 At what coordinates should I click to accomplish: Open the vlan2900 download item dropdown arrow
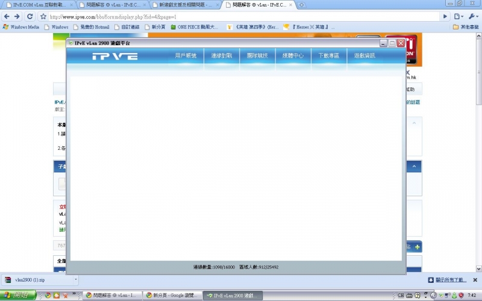(x=76, y=280)
